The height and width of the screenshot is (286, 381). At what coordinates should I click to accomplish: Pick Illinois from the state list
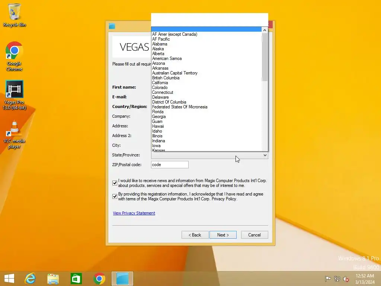pos(206,136)
